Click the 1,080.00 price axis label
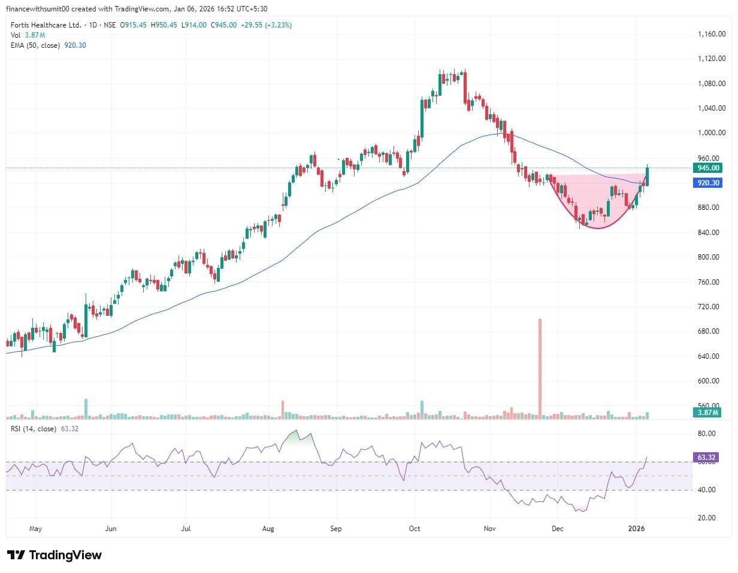This screenshot has width=738, height=573. click(712, 84)
